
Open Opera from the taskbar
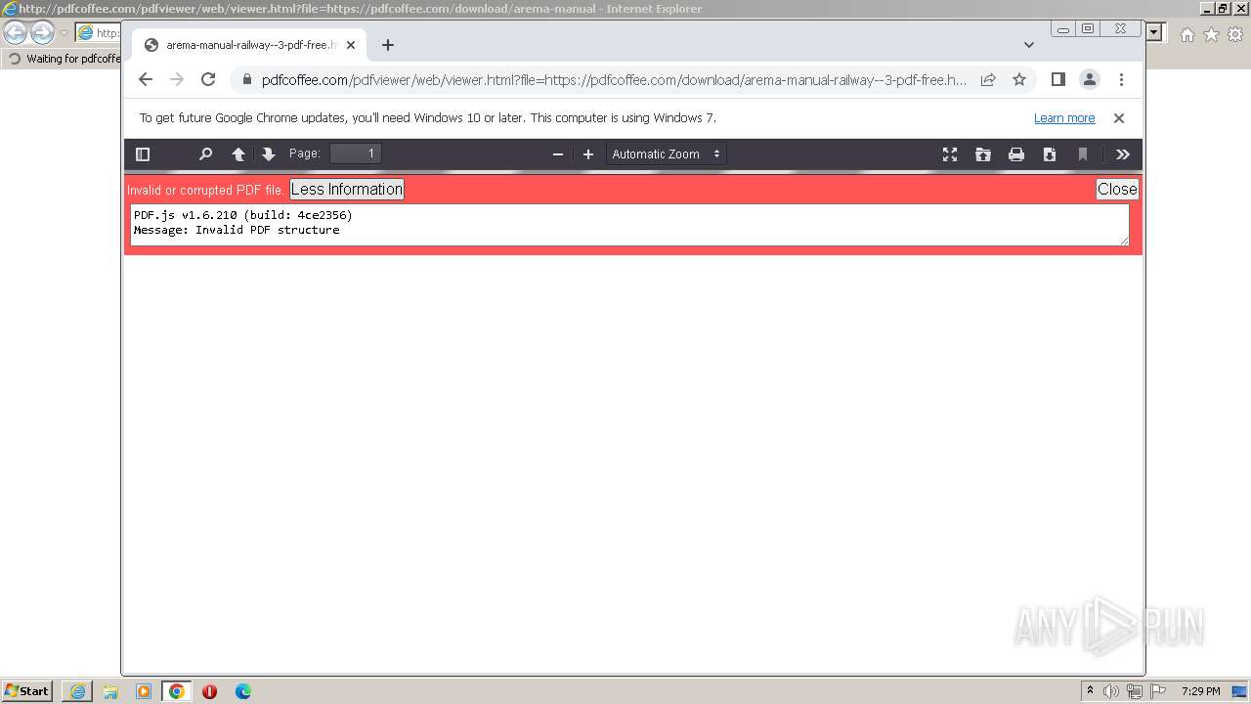pos(209,691)
